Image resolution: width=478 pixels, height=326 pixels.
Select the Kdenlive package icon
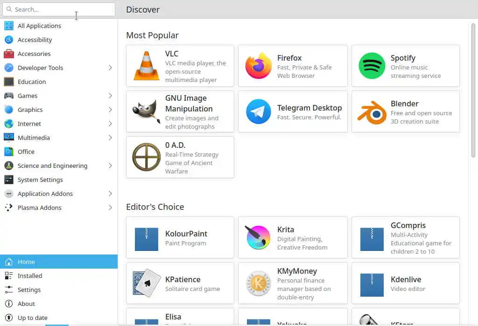tap(372, 285)
